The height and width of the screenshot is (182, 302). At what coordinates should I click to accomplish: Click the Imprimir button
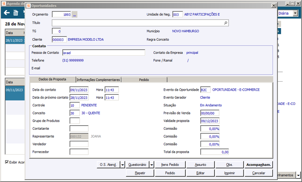230,173
